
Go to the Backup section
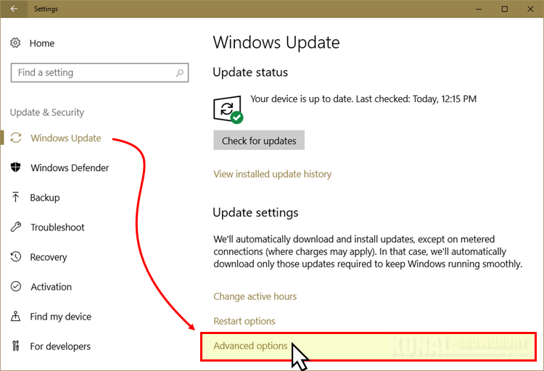click(x=45, y=198)
